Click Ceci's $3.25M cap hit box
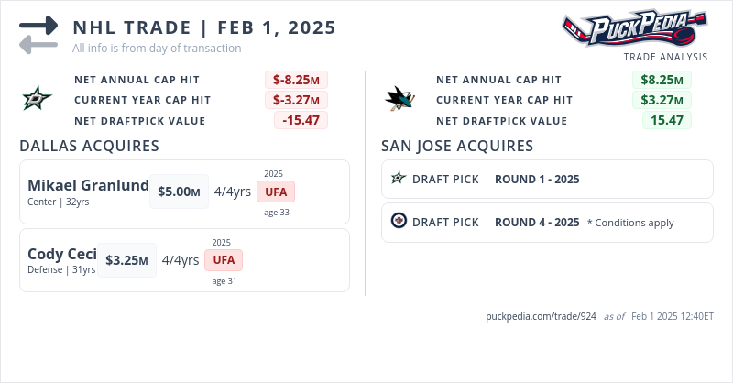Viewport: 733px width, 383px height. click(126, 260)
